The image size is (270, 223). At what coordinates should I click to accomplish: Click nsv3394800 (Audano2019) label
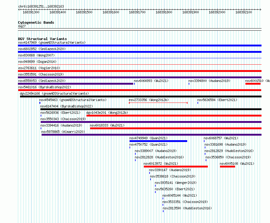(x=209, y=81)
